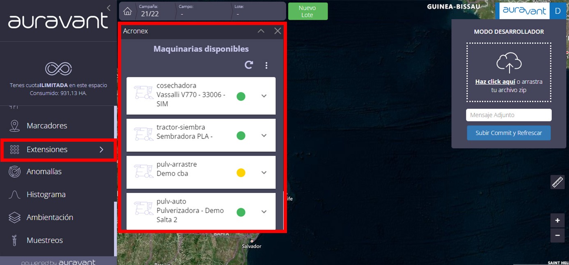Click the MODO DESARROLLADOR title
The width and height of the screenshot is (569, 265).
[509, 32]
